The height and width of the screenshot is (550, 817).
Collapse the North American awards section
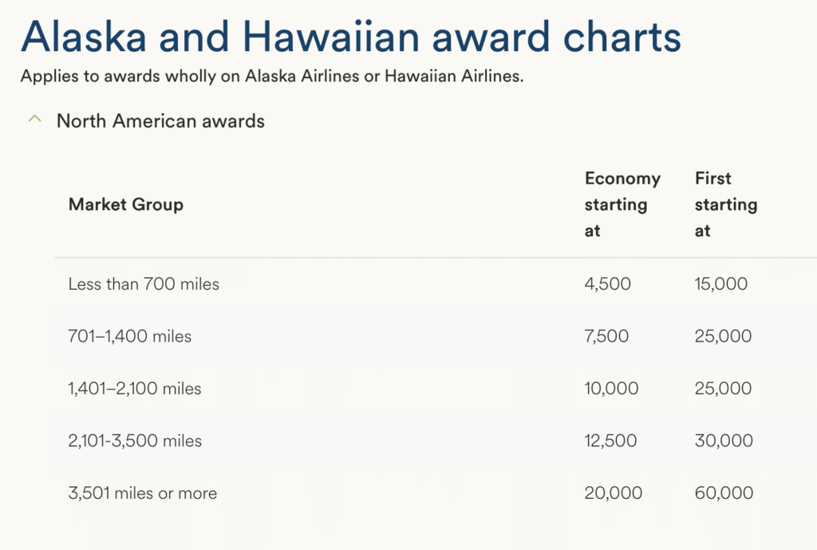click(35, 118)
